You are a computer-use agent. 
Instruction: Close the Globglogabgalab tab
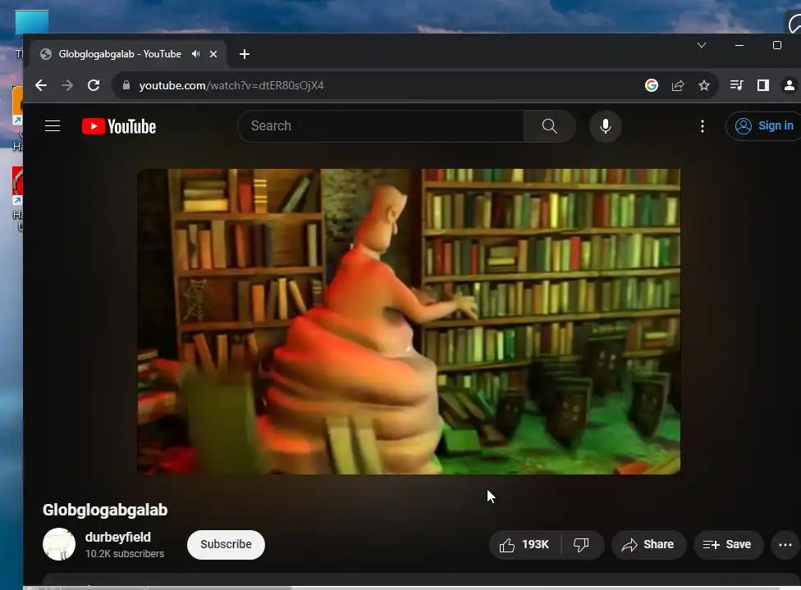[213, 53]
